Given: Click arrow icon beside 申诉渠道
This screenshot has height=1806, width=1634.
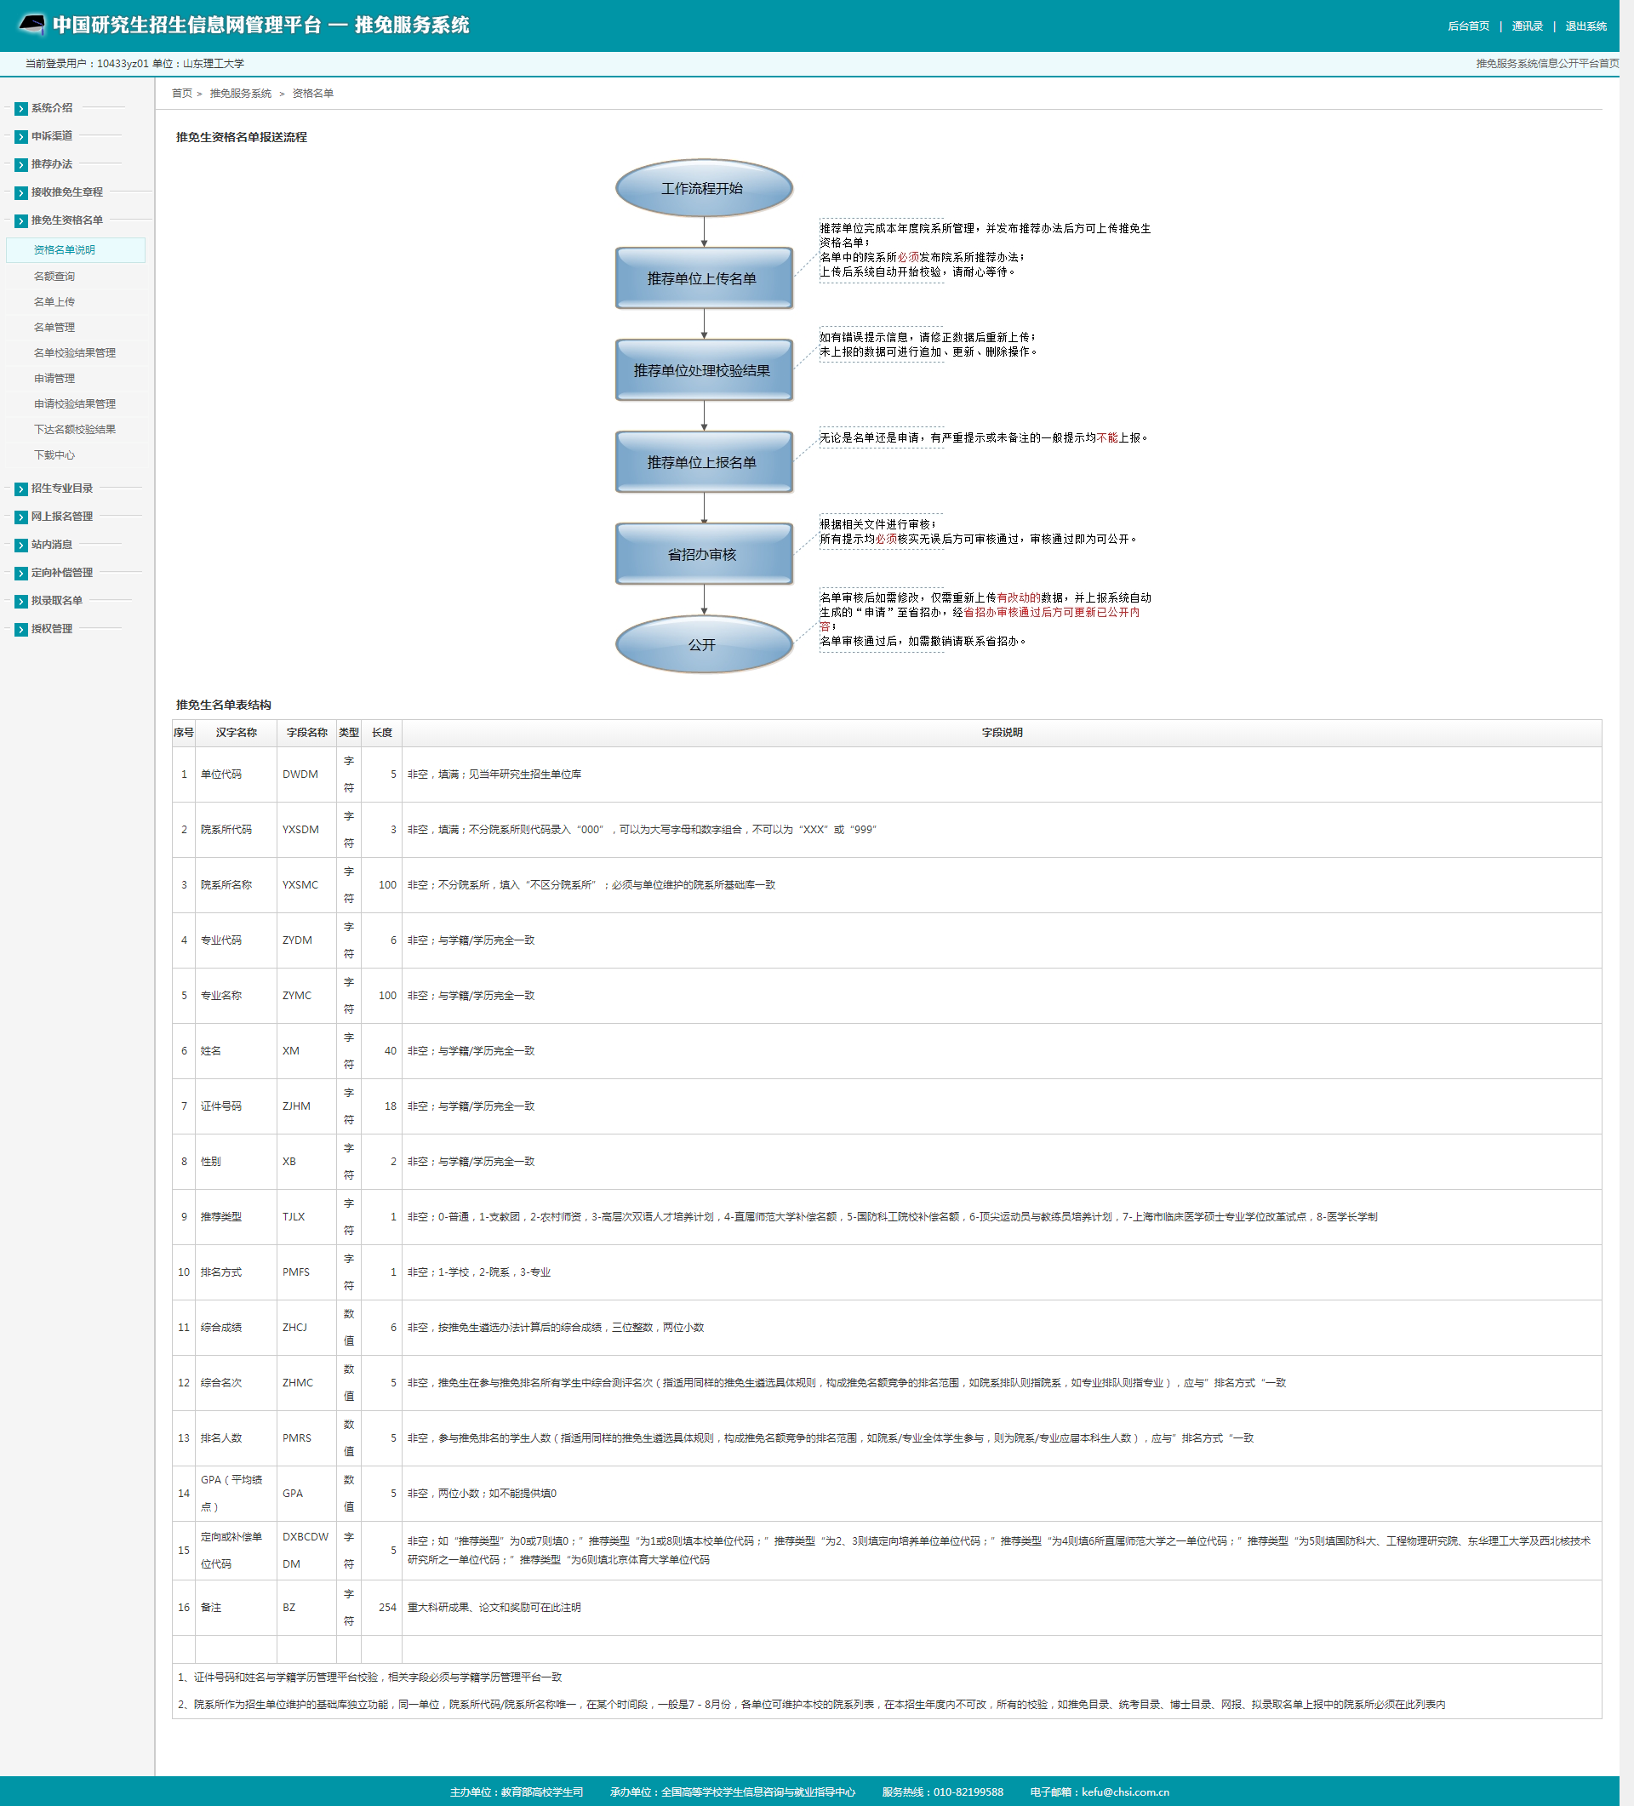Looking at the screenshot, I should [x=21, y=137].
